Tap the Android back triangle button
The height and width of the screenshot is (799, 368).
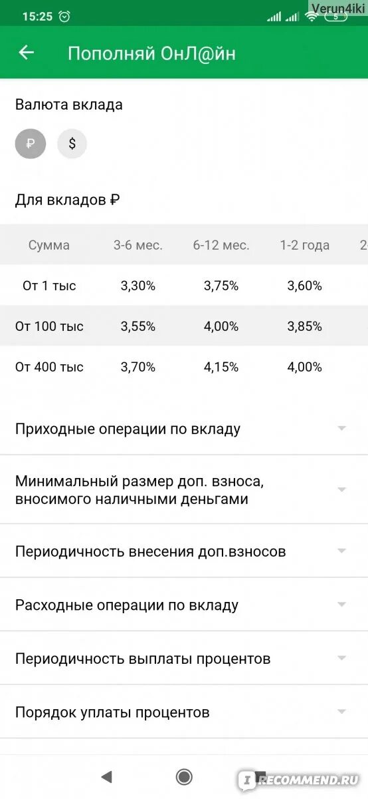tap(106, 777)
